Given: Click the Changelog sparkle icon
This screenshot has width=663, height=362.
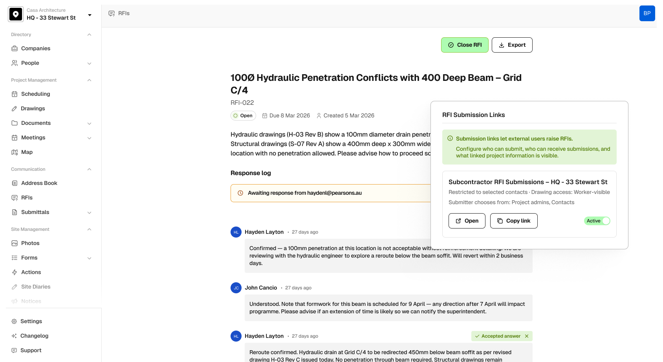Looking at the screenshot, I should tap(14, 336).
